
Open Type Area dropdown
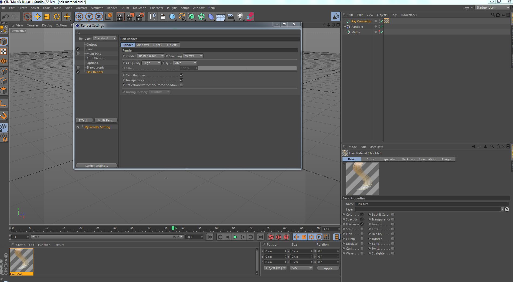[185, 63]
